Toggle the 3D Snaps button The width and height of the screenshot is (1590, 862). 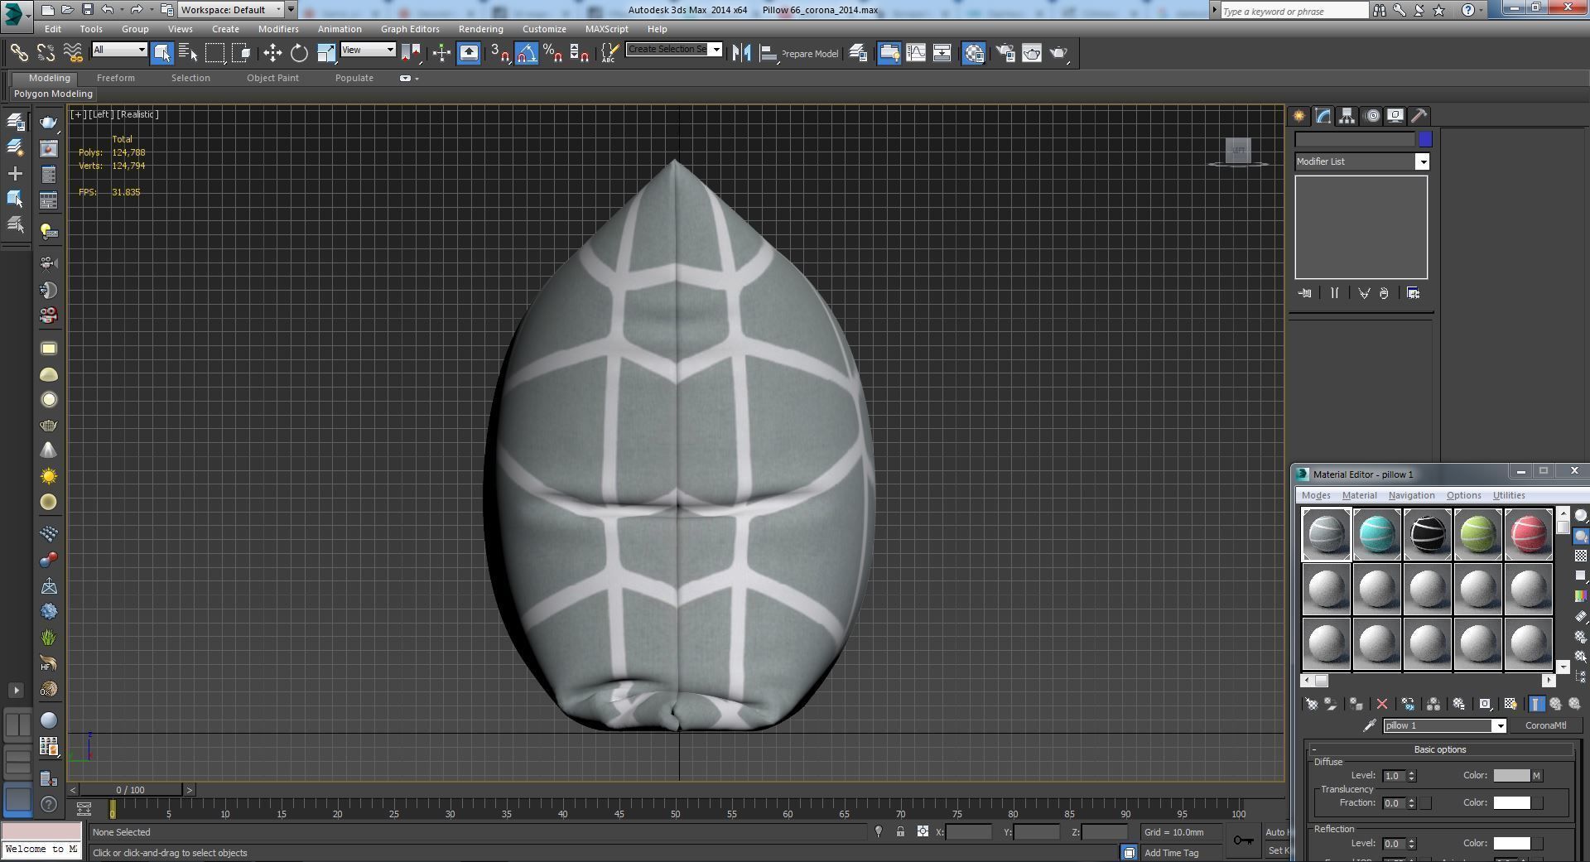point(499,53)
